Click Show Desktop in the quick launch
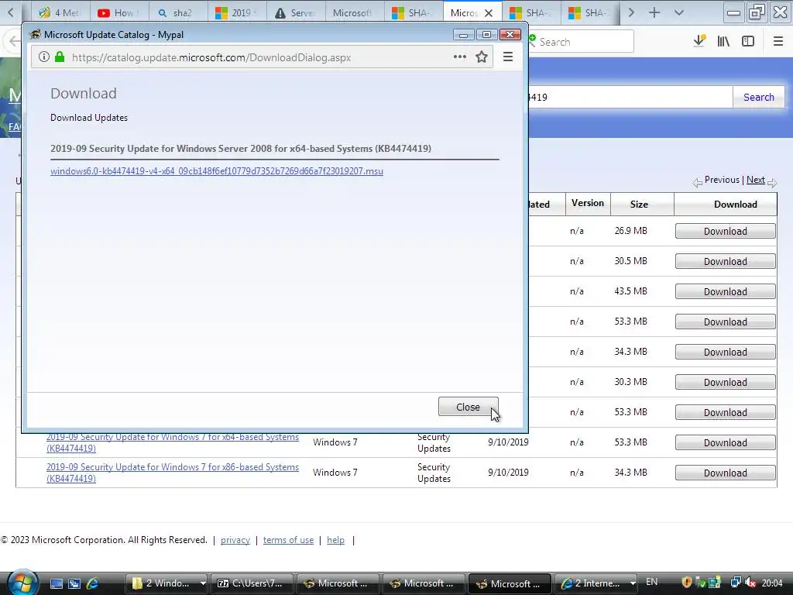The image size is (793, 595). (56, 583)
